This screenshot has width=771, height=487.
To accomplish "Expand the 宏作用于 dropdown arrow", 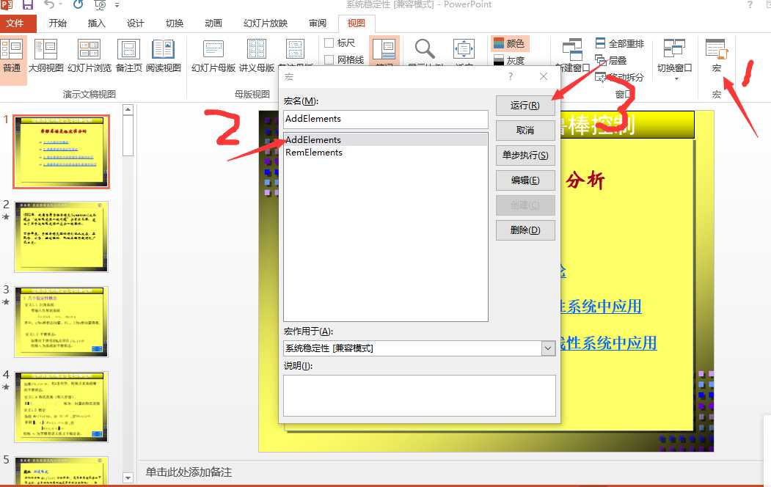I will coord(548,348).
